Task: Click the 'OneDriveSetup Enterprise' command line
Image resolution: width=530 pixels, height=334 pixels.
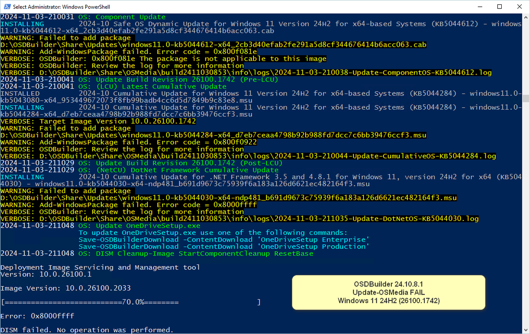Action: pos(224,239)
